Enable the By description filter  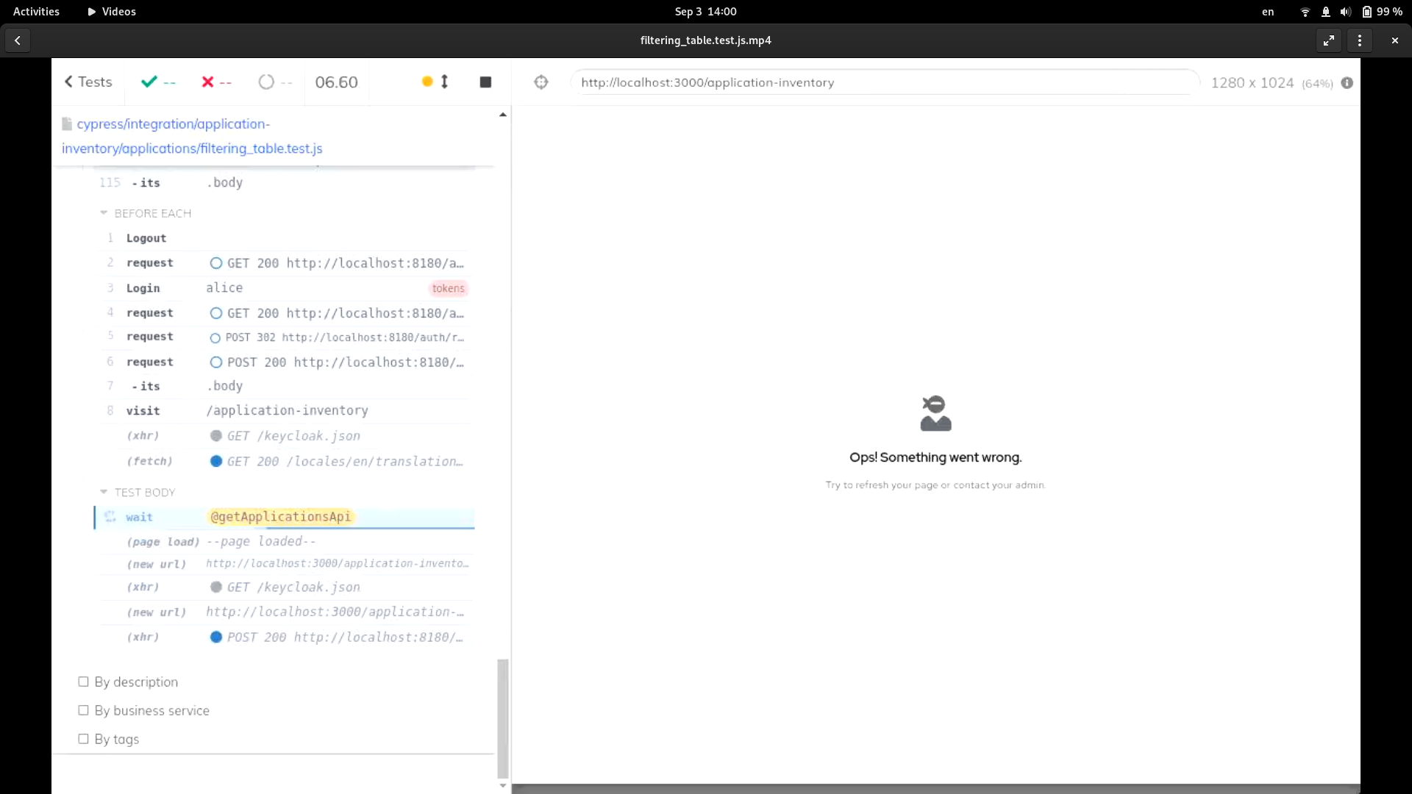click(82, 682)
